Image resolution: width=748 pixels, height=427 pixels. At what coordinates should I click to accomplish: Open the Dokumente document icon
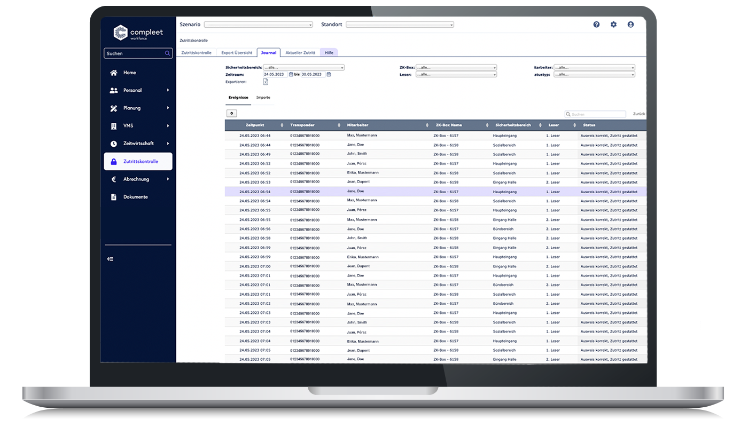point(113,196)
